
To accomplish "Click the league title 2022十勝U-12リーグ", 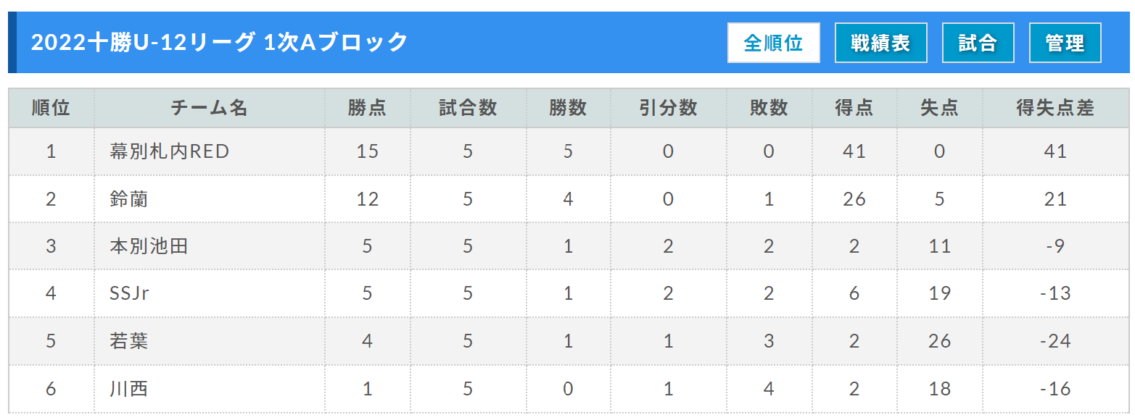I will coord(143,42).
